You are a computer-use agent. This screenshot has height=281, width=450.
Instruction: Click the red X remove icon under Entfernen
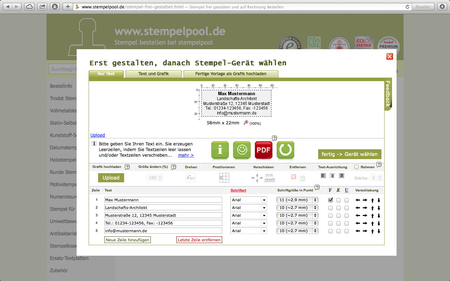pos(294,177)
